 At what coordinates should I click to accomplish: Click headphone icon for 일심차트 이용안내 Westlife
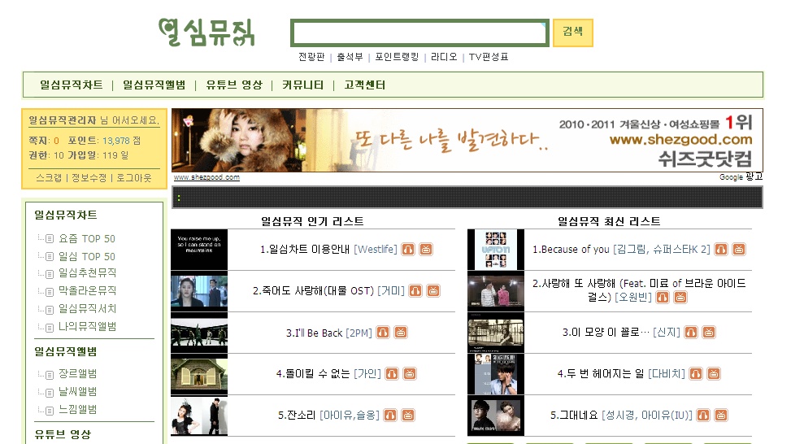pyautogui.click(x=408, y=250)
